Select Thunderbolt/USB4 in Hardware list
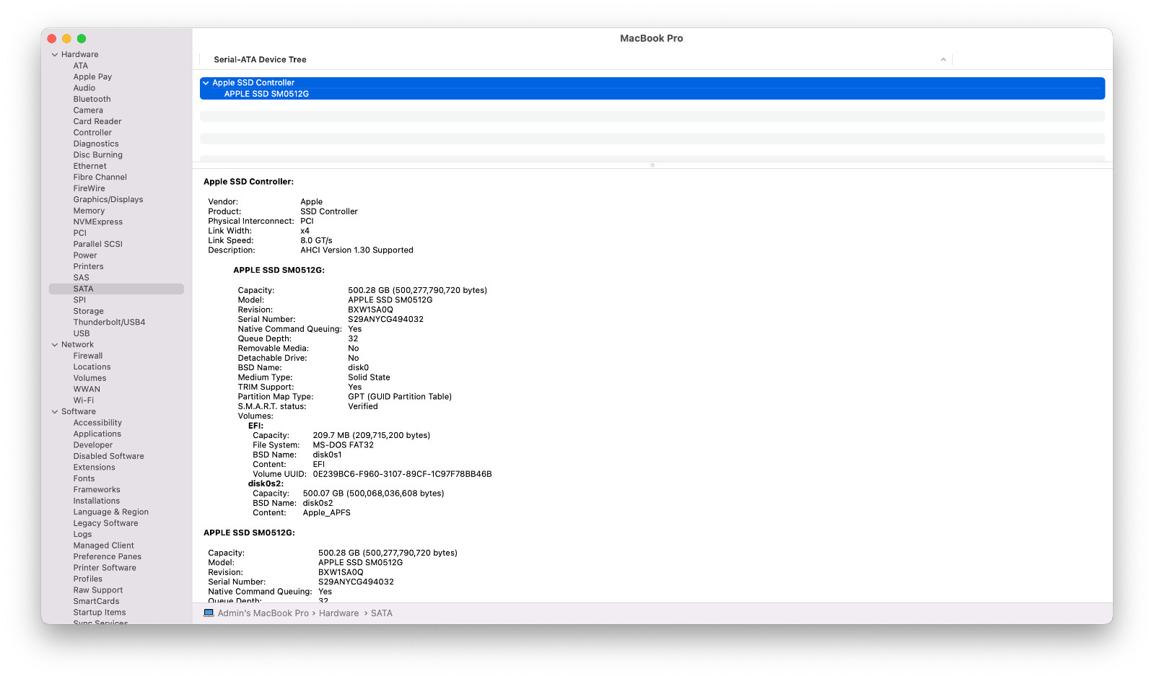The image size is (1154, 679). (109, 323)
